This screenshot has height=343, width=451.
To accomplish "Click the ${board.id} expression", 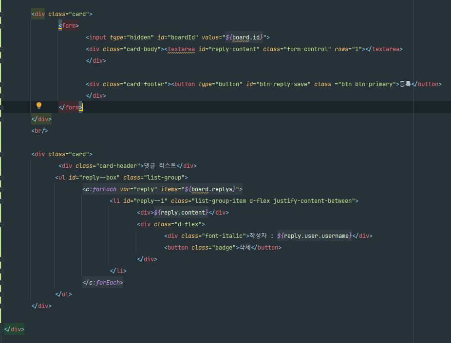I will pyautogui.click(x=244, y=37).
